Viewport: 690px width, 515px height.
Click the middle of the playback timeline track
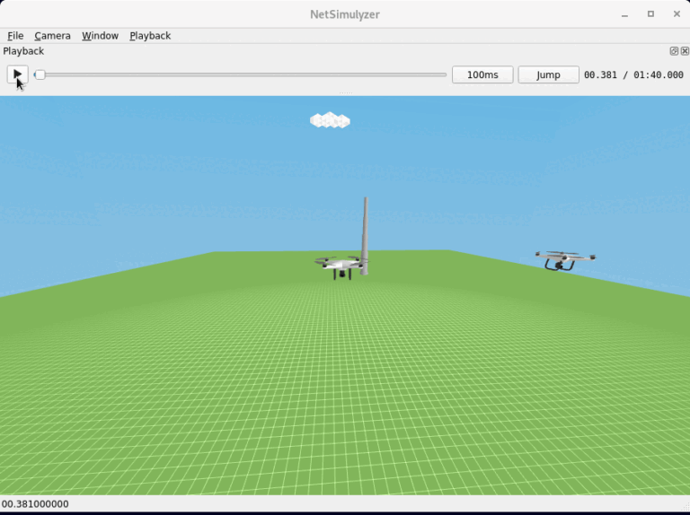point(241,74)
